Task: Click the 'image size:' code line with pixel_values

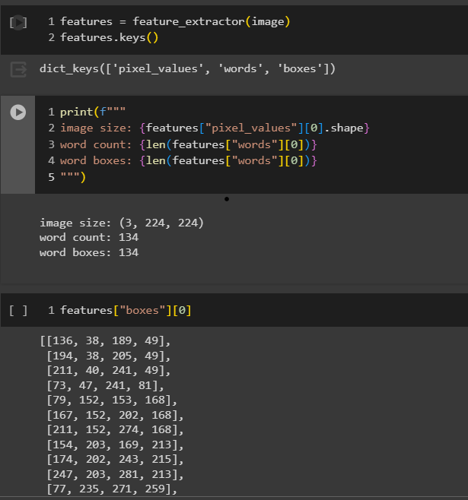Action: pos(215,128)
